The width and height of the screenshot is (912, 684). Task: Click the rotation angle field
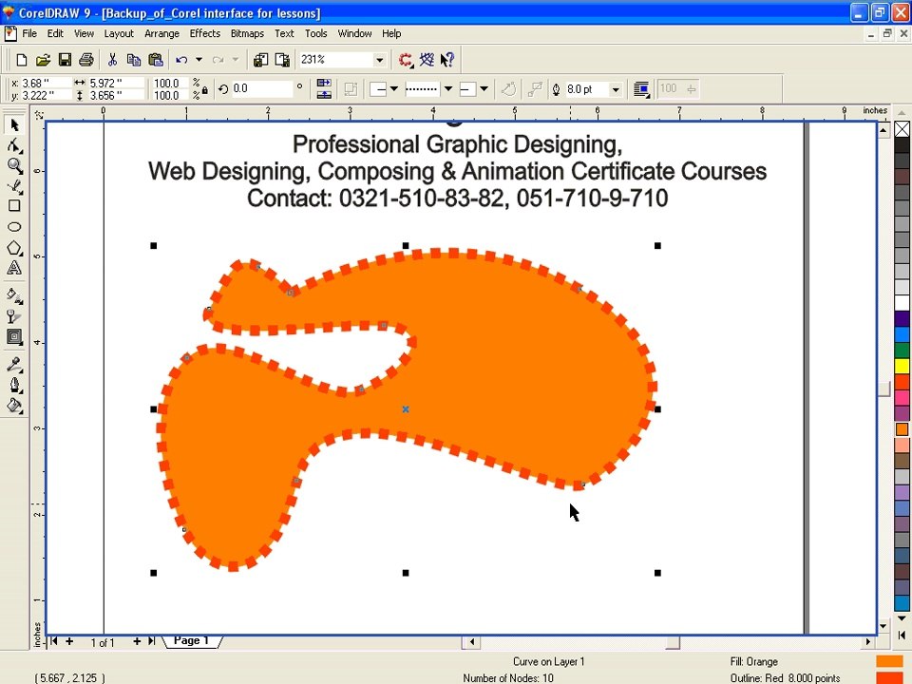coord(262,88)
